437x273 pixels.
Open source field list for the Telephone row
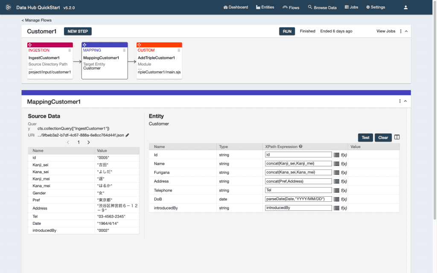pyautogui.click(x=336, y=190)
